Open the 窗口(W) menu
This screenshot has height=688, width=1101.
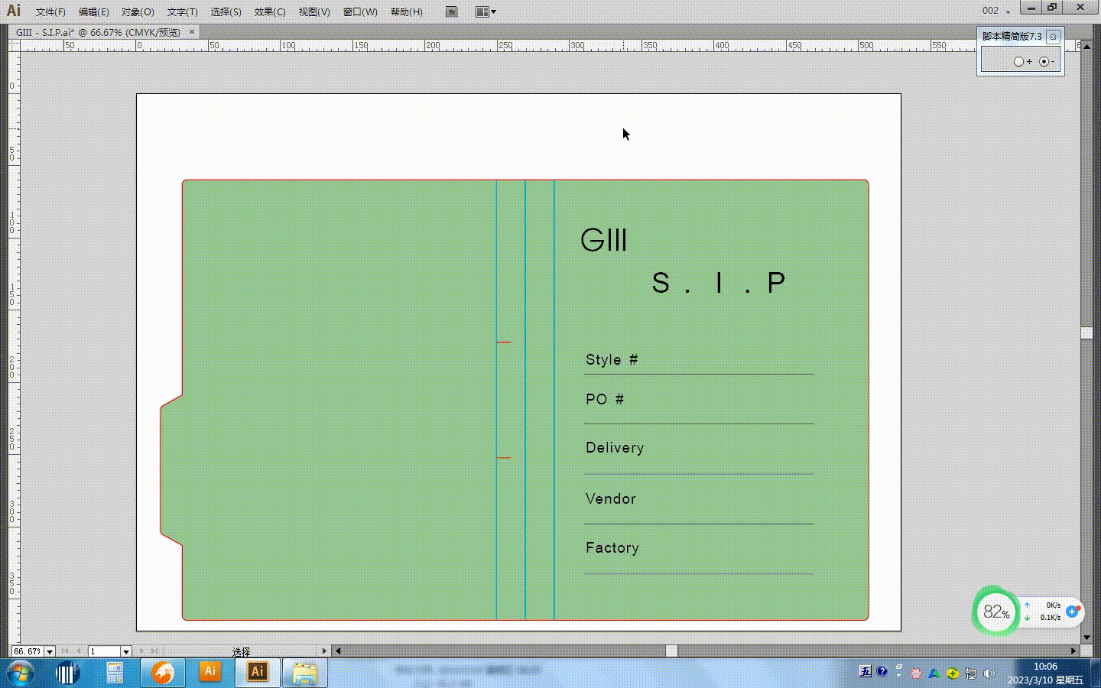(x=360, y=11)
